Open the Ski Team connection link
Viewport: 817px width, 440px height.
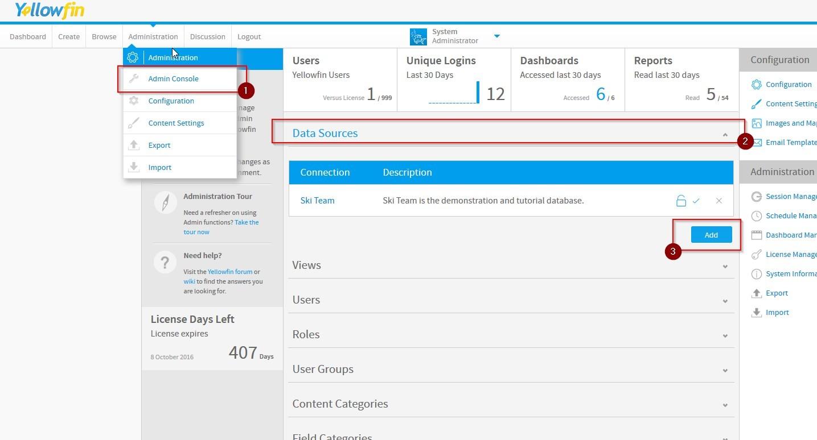tap(317, 200)
